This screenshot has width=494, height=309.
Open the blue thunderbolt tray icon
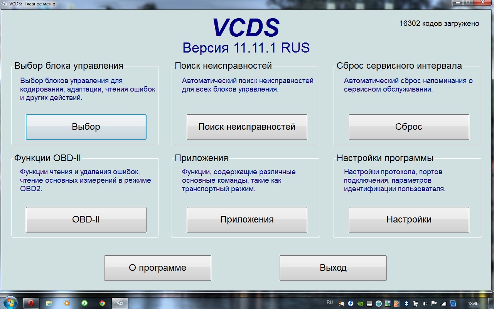pyautogui.click(x=351, y=304)
